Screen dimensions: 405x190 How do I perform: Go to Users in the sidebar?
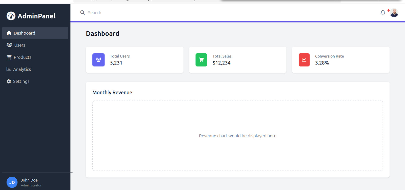(x=19, y=45)
